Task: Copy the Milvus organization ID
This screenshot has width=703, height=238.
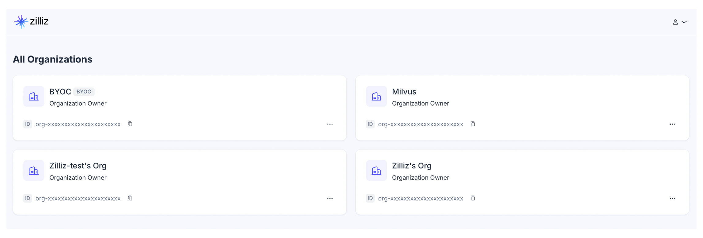Action: coord(473,124)
